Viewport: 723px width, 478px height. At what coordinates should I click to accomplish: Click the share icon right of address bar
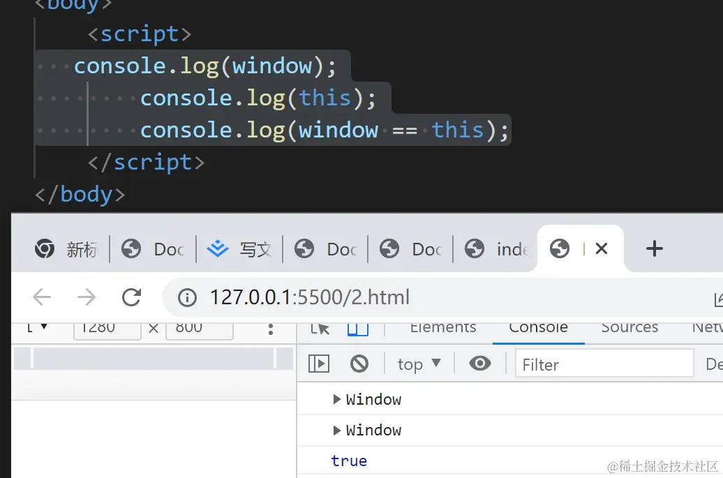click(x=718, y=299)
